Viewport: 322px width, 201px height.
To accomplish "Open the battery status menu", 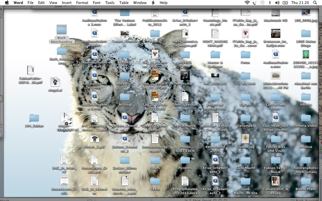I will click(285, 3).
